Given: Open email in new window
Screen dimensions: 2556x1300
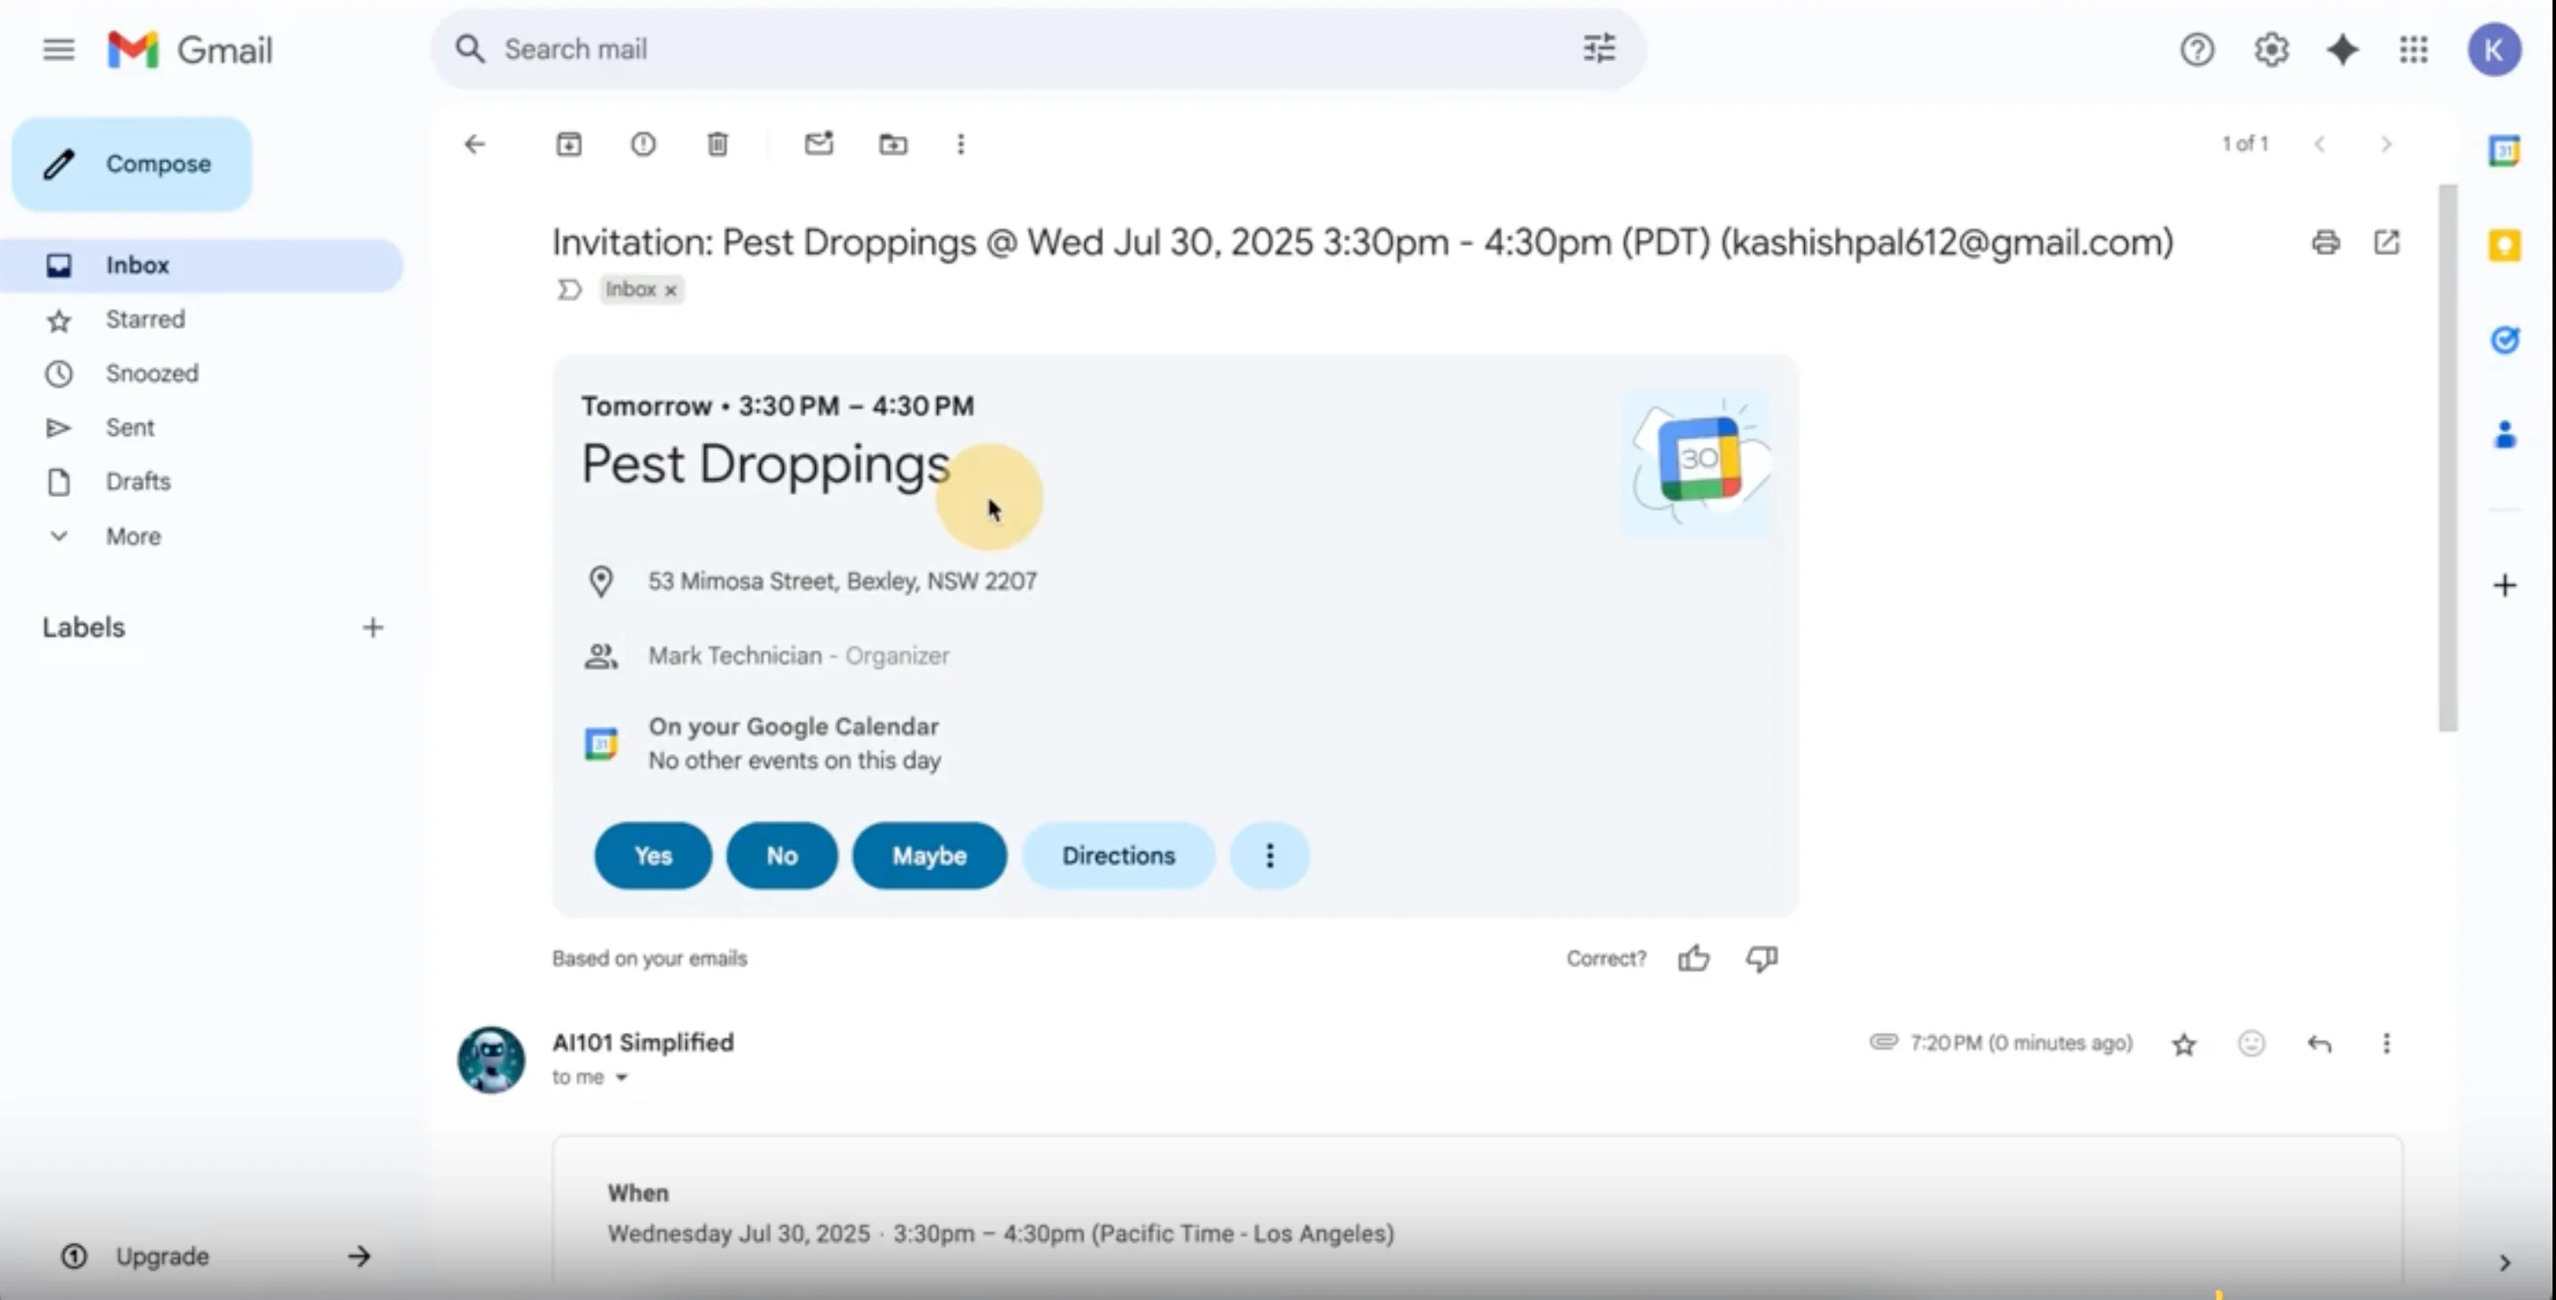Looking at the screenshot, I should pyautogui.click(x=2386, y=242).
